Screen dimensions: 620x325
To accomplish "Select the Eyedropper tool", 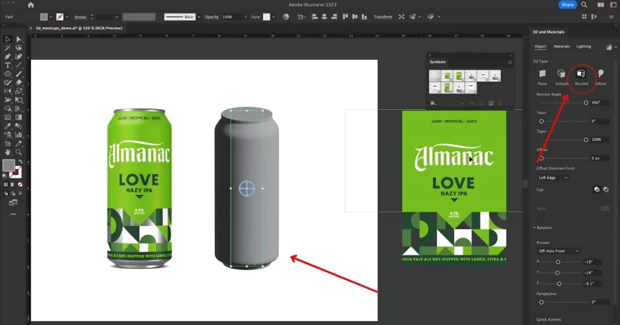I will click(7, 126).
